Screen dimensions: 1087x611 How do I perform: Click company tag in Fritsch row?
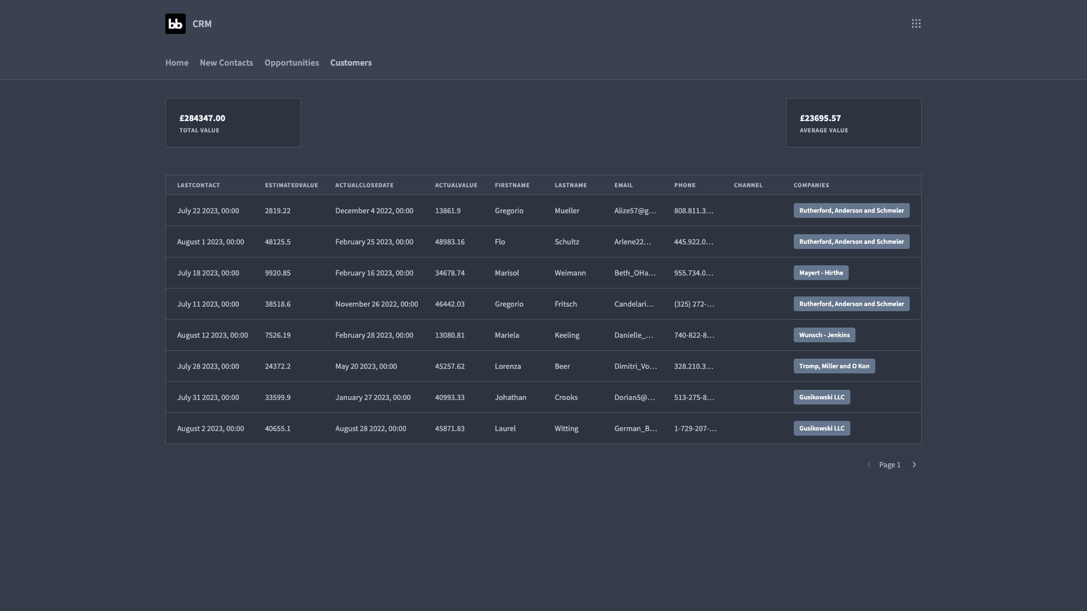851,304
